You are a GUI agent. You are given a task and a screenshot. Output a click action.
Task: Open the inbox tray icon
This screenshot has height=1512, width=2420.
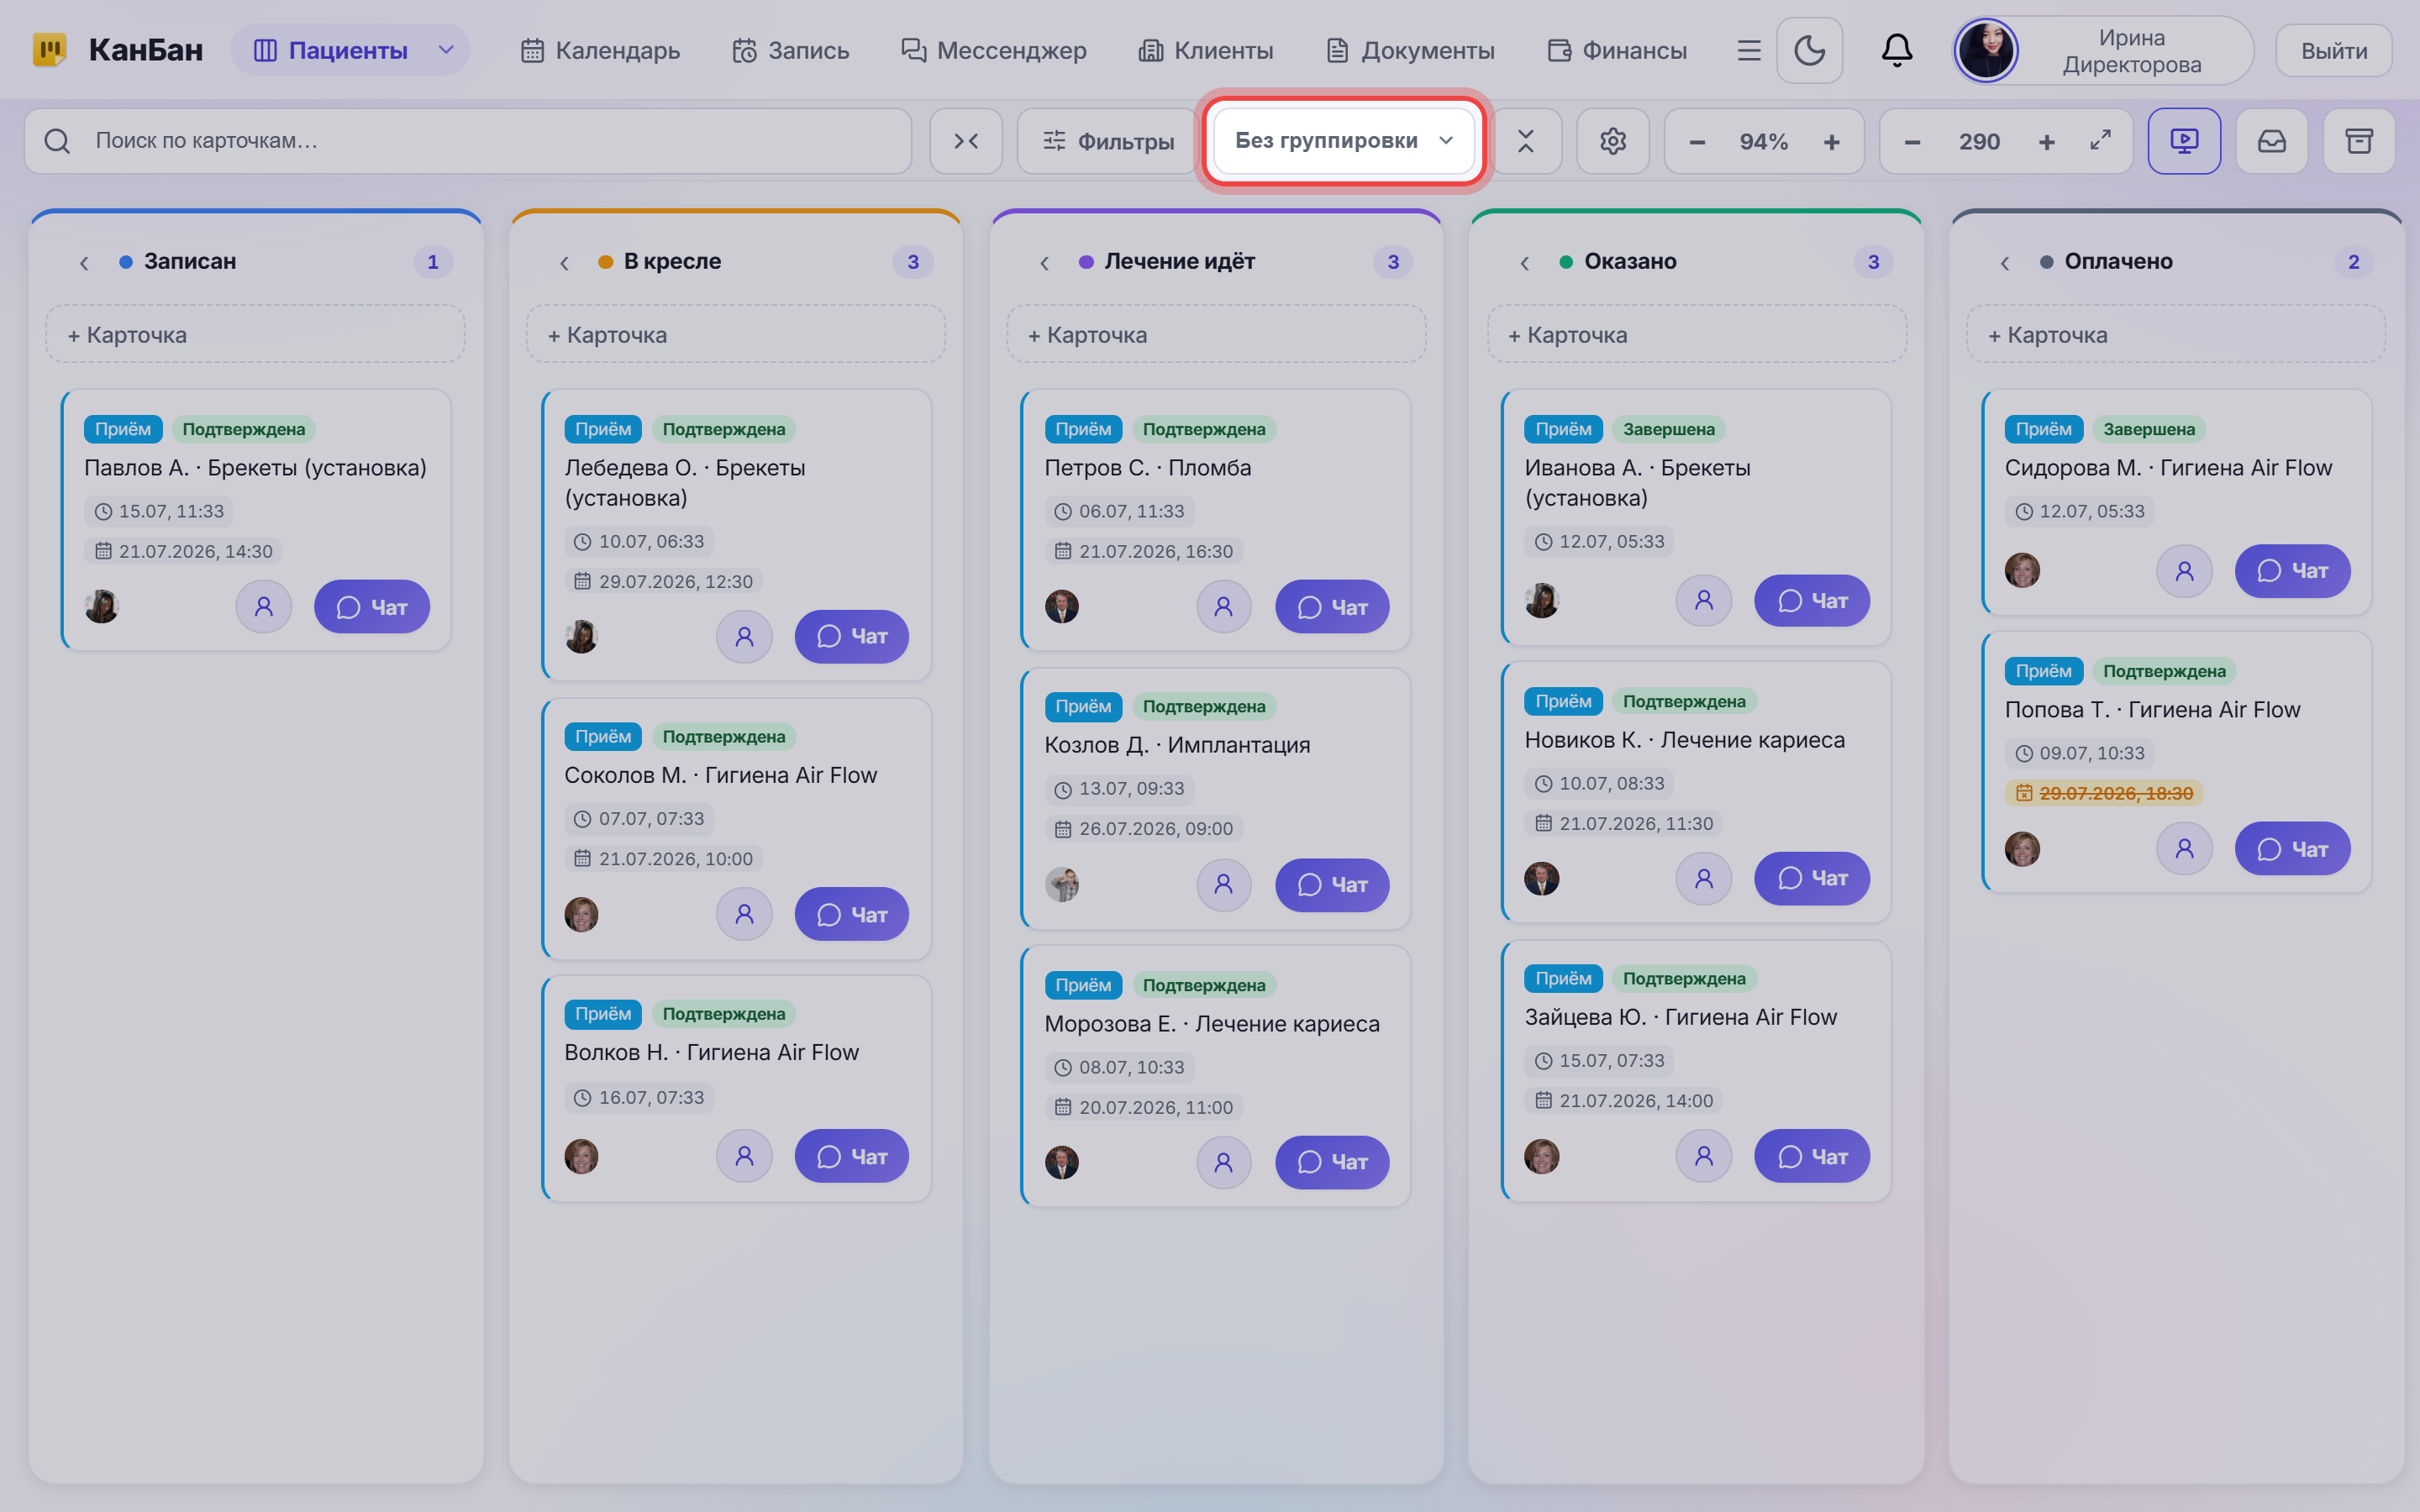(x=2271, y=141)
